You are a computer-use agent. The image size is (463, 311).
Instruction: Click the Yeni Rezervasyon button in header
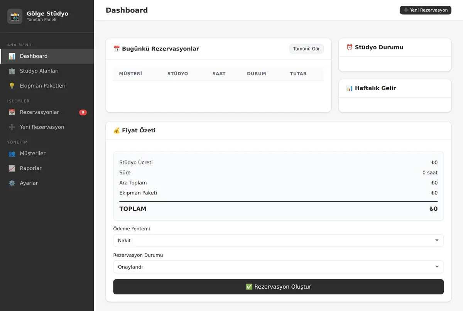[426, 10]
